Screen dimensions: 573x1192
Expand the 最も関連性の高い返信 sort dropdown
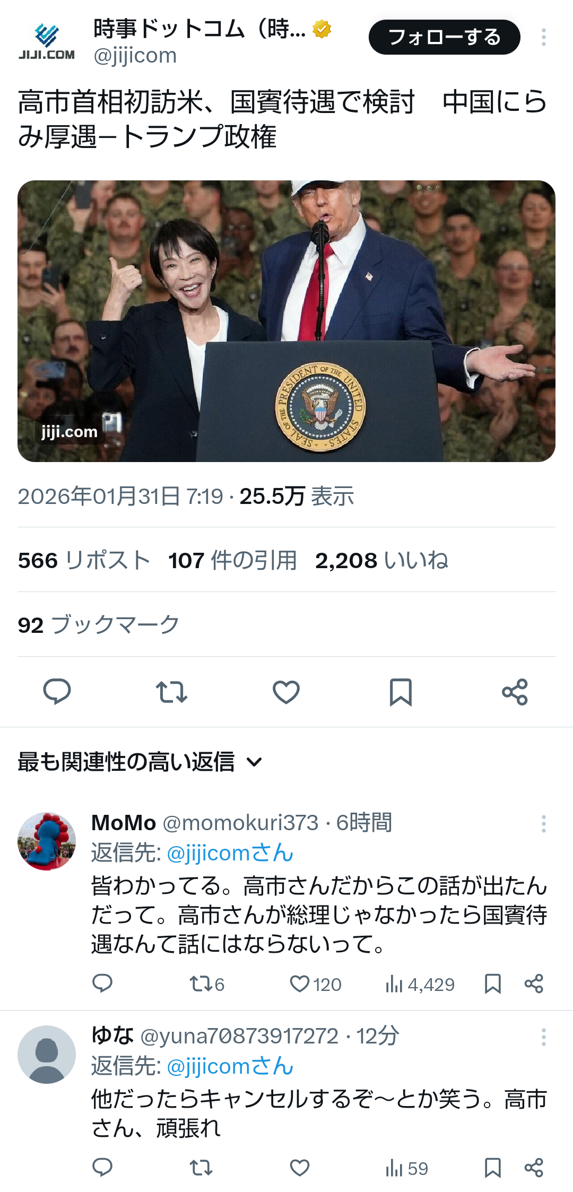tap(140, 762)
